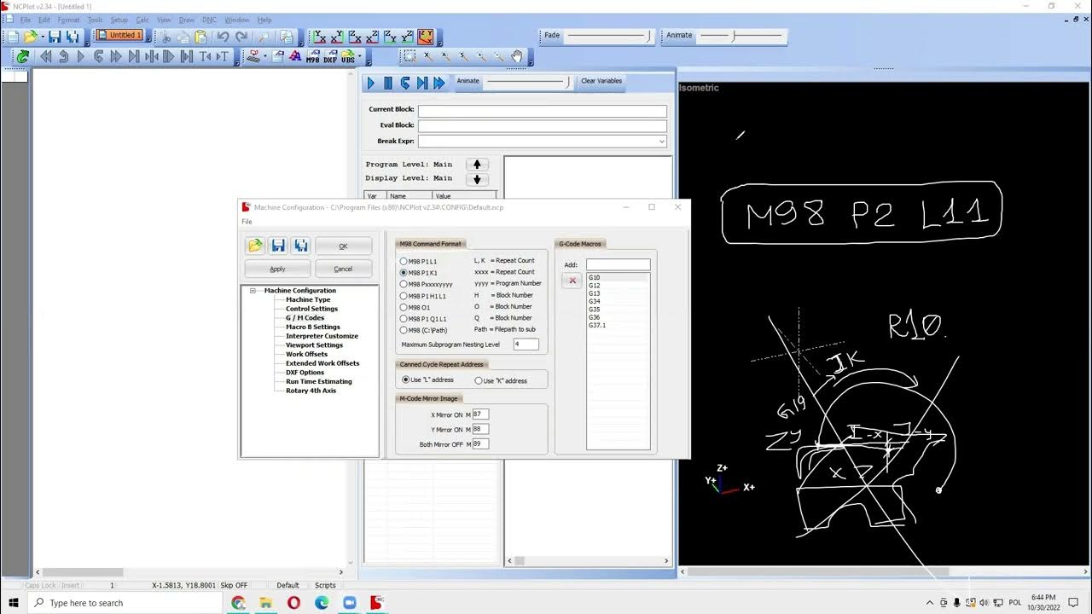Adjust the Fade slider

609,36
